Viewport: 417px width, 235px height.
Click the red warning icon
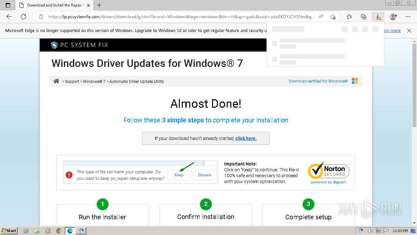click(69, 175)
